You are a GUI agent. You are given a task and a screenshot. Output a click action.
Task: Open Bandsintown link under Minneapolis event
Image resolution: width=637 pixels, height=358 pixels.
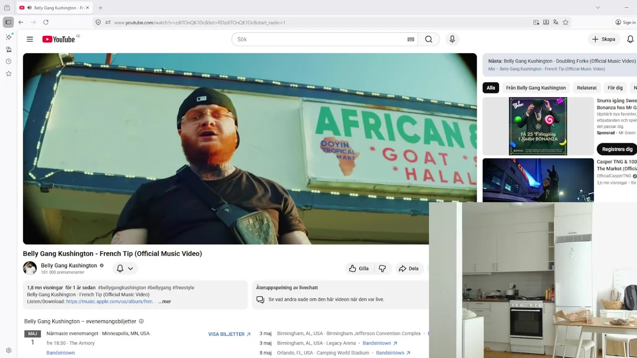60,353
